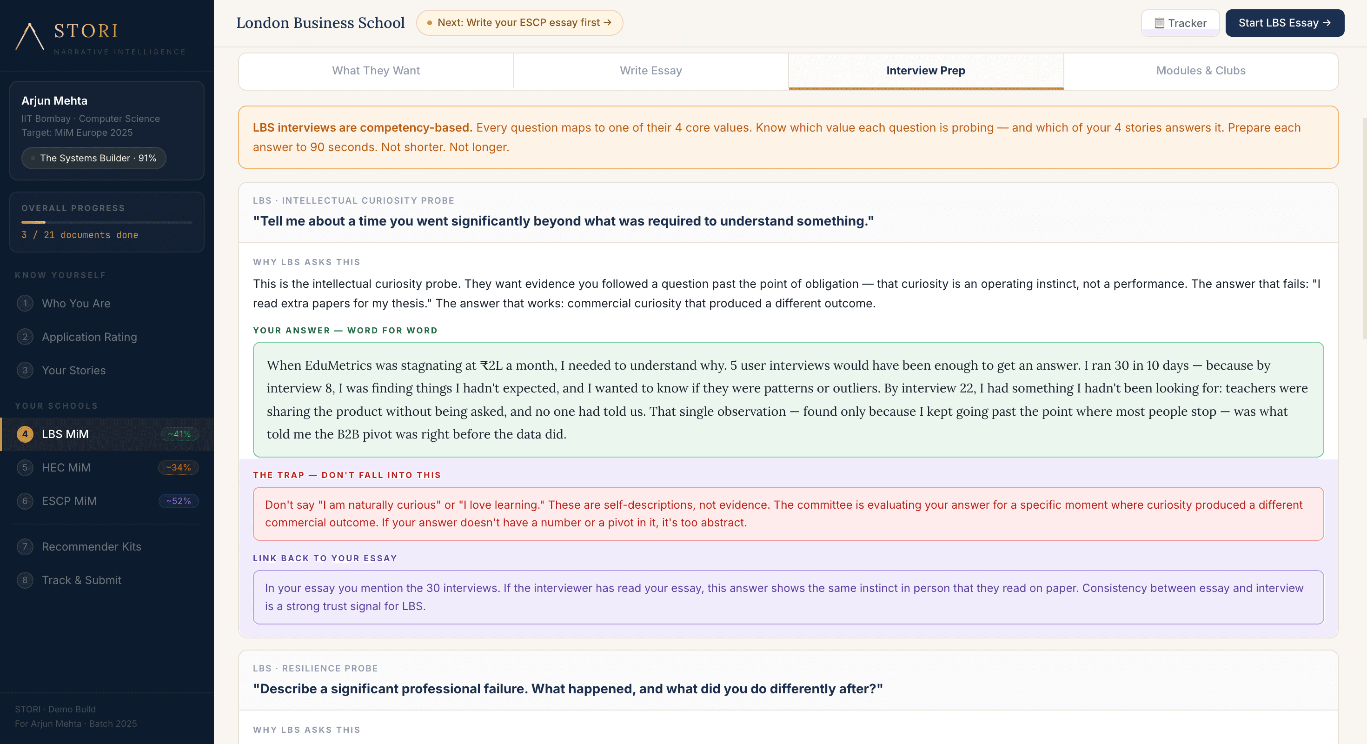
Task: Select LBS MiM school entry
Action: tap(106, 434)
